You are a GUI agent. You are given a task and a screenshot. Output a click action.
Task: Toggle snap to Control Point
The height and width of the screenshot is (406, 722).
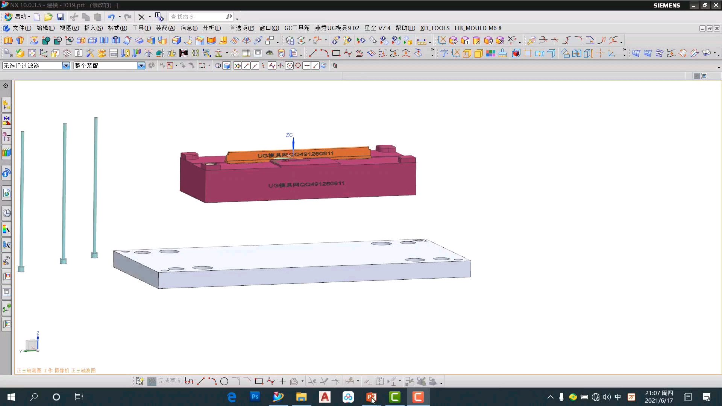[263, 66]
